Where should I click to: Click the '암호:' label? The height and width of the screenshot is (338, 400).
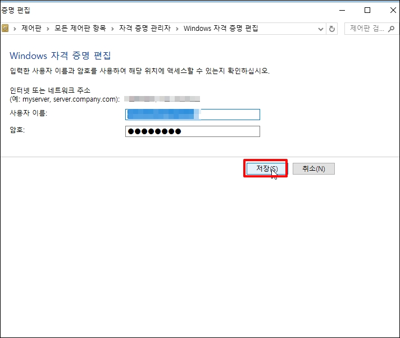click(x=17, y=130)
